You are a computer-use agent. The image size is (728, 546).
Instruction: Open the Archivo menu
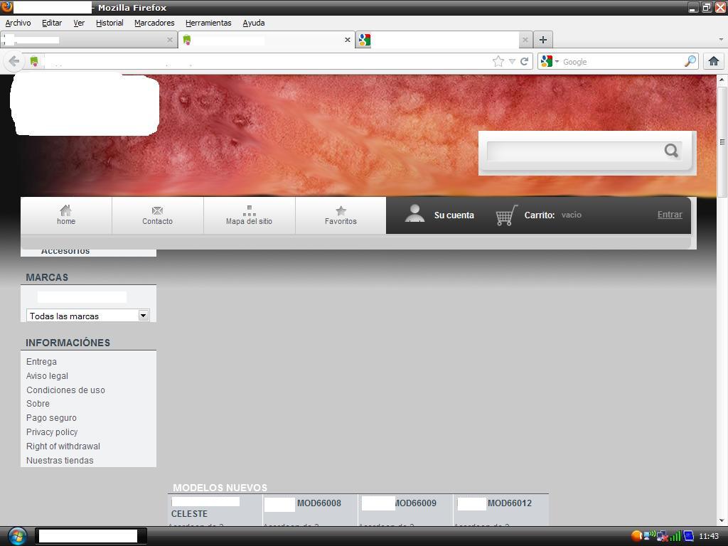18,23
